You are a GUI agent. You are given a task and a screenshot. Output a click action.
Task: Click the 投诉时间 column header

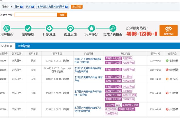155,54
